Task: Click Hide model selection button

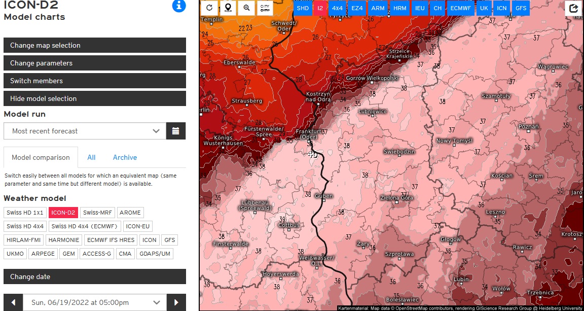Action: tap(95, 98)
